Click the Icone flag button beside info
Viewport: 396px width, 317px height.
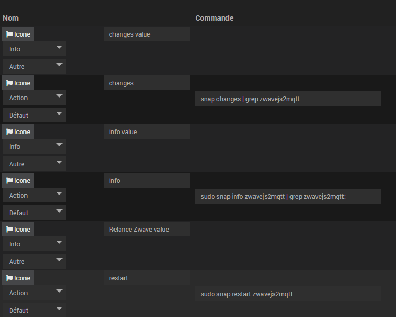coord(18,180)
